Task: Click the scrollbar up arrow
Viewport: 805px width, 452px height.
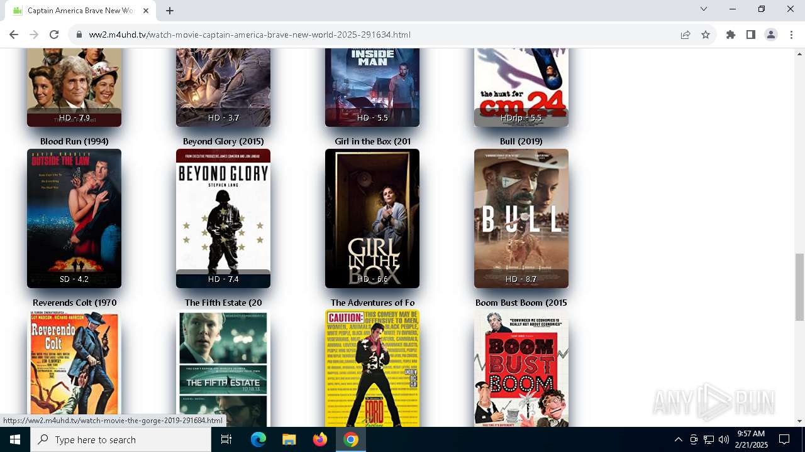Action: [799, 53]
